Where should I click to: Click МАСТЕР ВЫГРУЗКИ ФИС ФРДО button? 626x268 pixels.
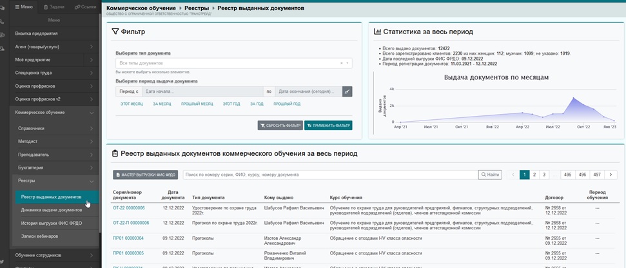tap(146, 175)
